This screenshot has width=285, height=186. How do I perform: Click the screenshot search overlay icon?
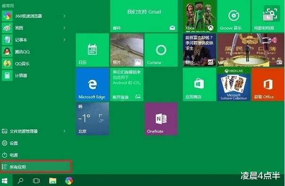click(272, 14)
